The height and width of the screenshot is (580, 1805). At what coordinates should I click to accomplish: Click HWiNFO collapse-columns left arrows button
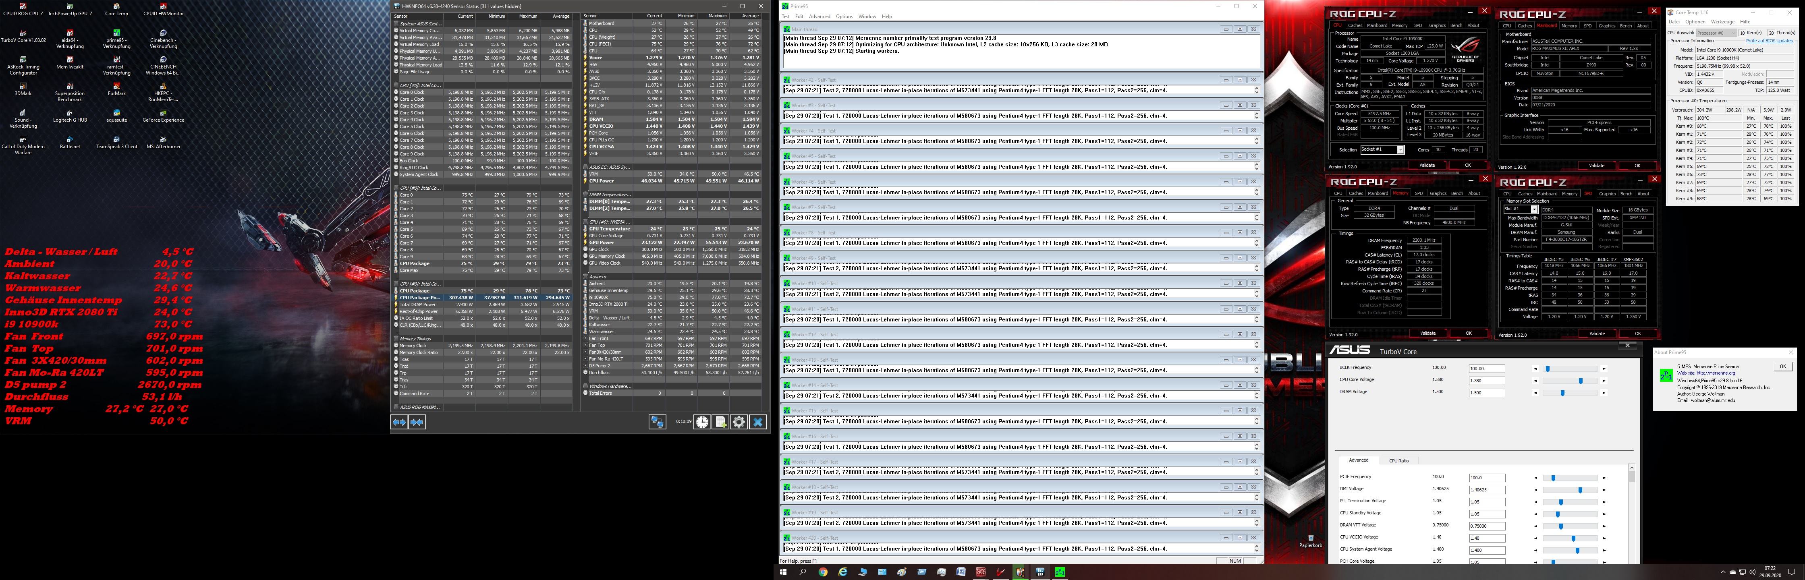[399, 422]
